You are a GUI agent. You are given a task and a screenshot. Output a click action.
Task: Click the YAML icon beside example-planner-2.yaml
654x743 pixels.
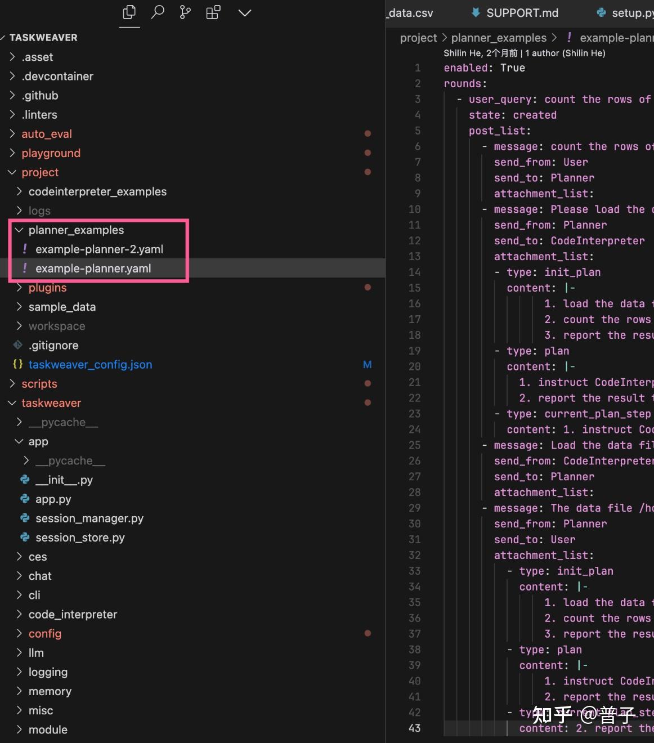tap(25, 249)
